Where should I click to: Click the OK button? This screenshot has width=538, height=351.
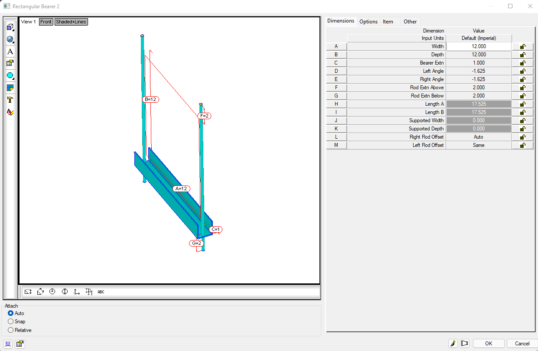click(488, 343)
